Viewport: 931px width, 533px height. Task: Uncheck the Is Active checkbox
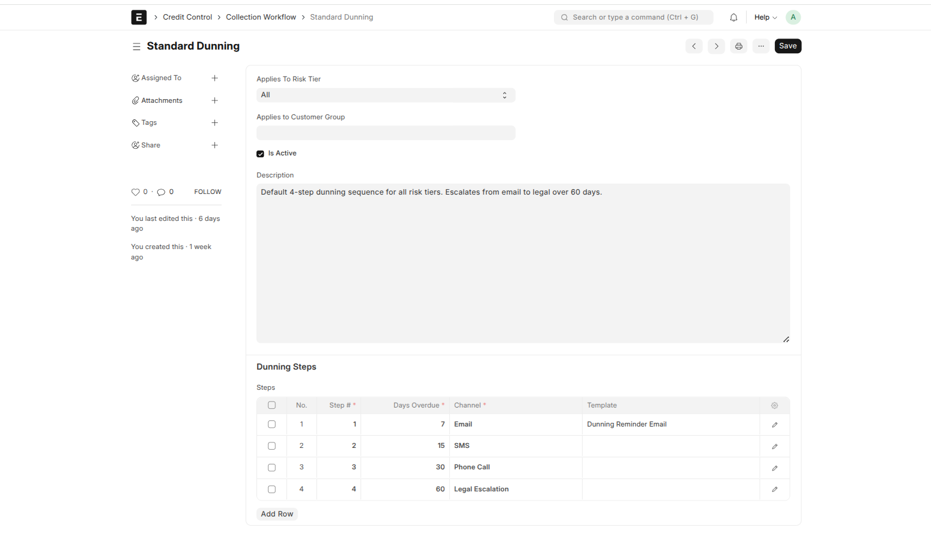click(x=260, y=154)
